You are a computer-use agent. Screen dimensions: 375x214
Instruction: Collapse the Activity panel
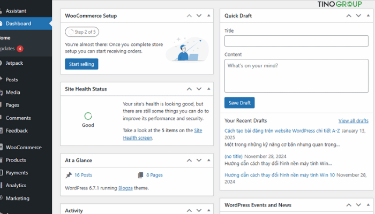(x=208, y=210)
